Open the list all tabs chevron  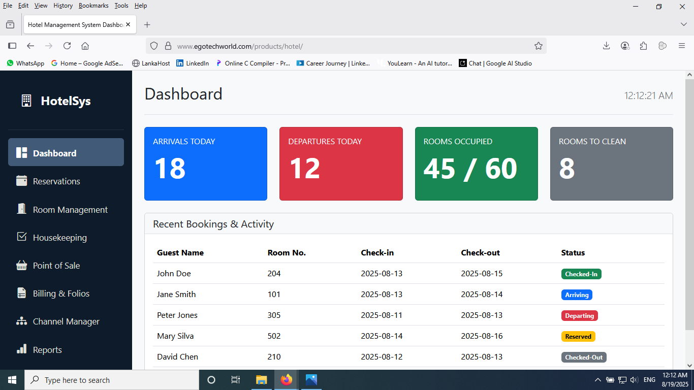[683, 24]
